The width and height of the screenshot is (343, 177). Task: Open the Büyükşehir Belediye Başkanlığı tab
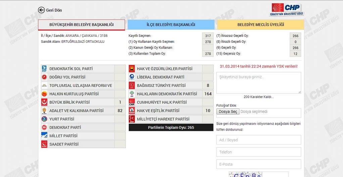(x=82, y=25)
